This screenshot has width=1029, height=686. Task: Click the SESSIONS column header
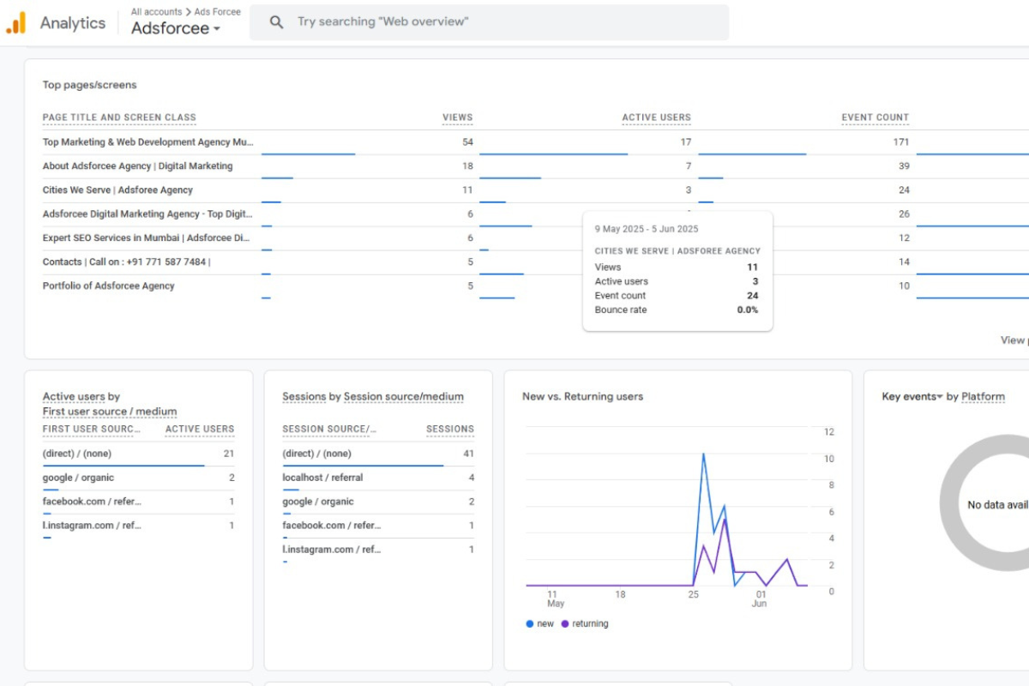(450, 429)
